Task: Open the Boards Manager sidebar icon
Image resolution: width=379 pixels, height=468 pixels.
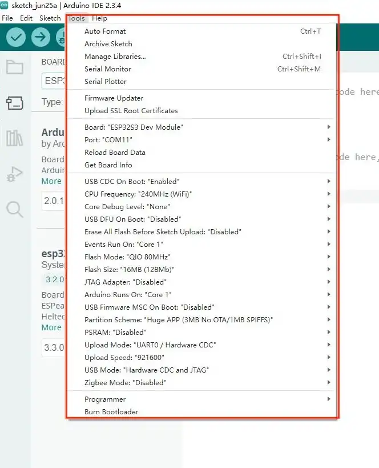Action: pyautogui.click(x=15, y=103)
